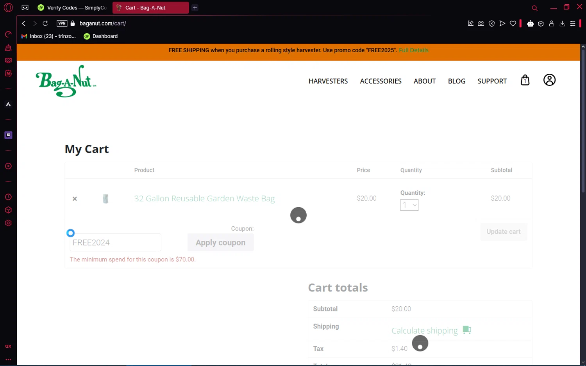
Task: Open History clock icon in sidebar
Action: [8, 197]
